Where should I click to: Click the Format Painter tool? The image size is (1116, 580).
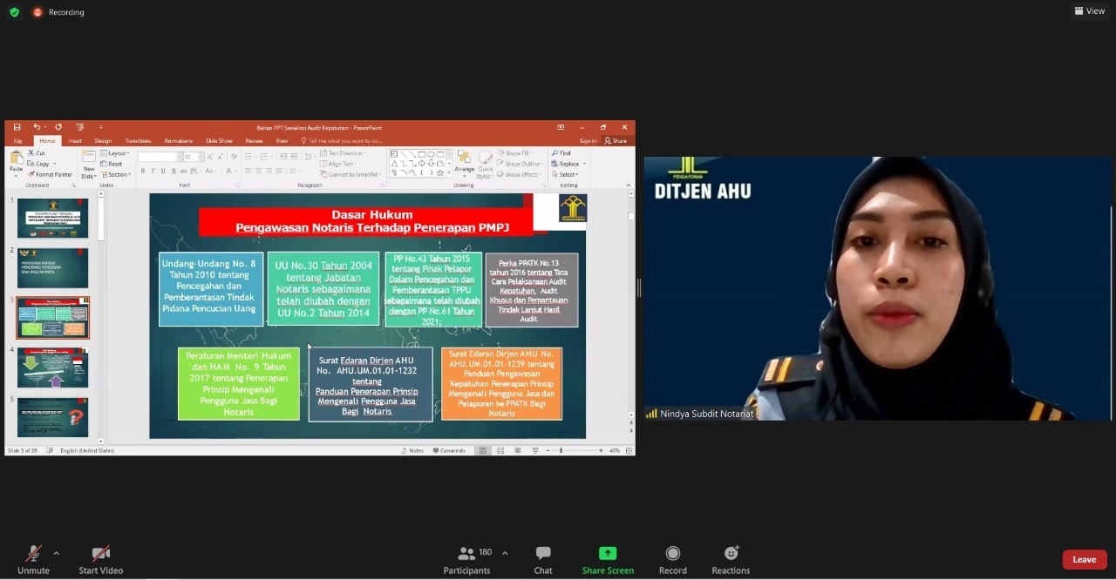[50, 174]
